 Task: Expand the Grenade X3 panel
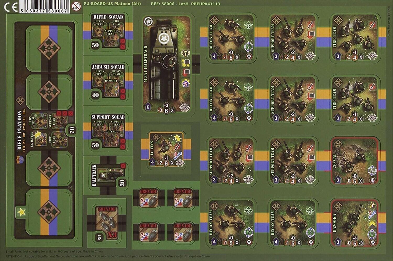[x=108, y=222]
